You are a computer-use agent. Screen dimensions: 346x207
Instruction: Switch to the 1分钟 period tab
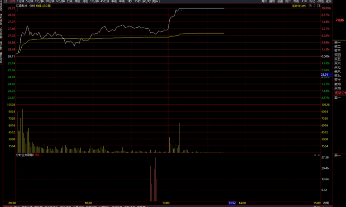click(x=20, y=1)
